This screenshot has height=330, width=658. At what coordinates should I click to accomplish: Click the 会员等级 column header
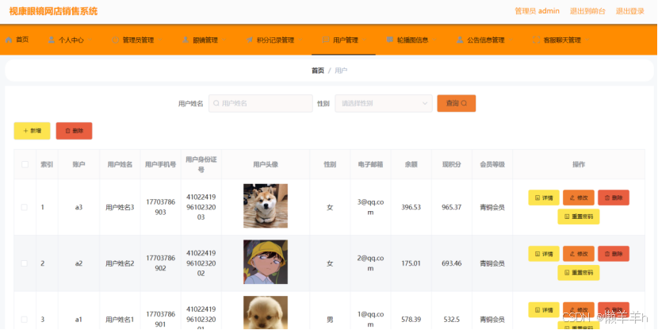(x=492, y=164)
